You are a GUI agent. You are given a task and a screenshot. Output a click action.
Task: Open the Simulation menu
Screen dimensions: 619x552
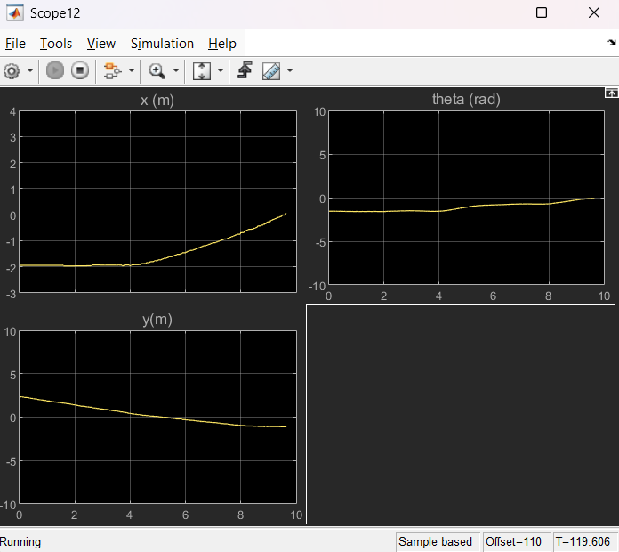162,44
